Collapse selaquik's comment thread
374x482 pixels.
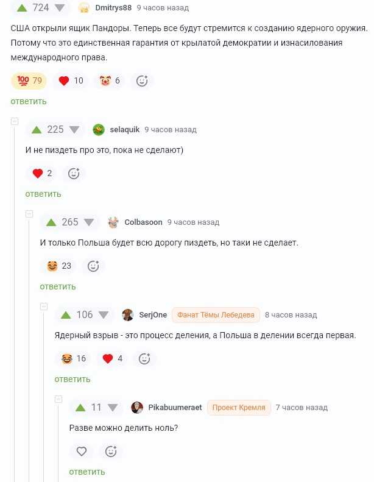15,122
